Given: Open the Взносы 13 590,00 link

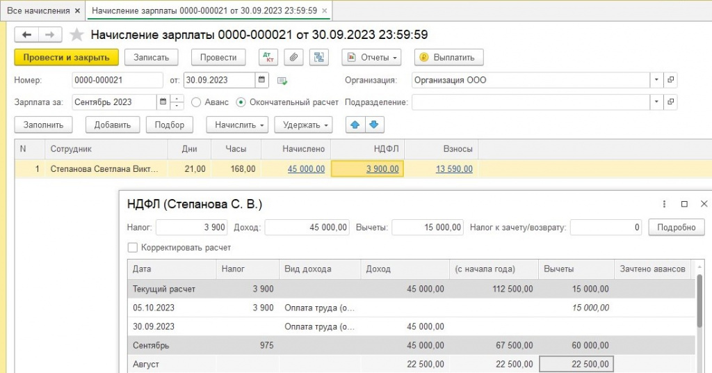Looking at the screenshot, I should (x=454, y=169).
